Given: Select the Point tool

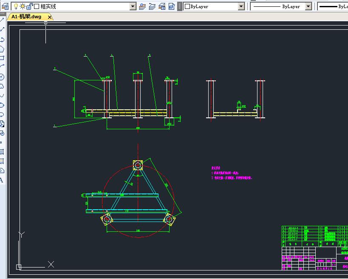Looking at the screenshot, I should click(1, 142).
